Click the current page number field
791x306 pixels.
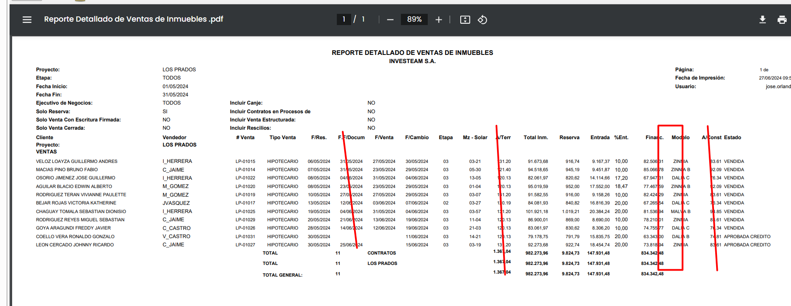point(344,19)
